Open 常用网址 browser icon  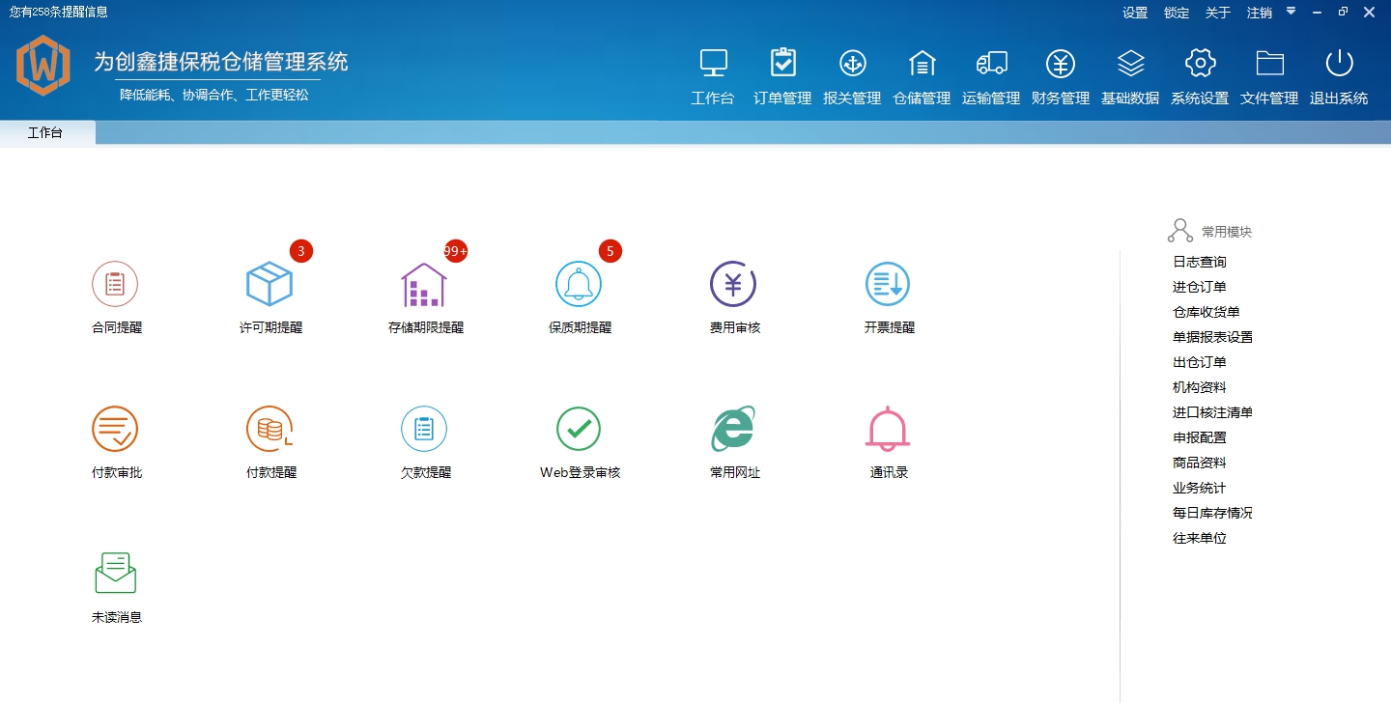coord(733,430)
